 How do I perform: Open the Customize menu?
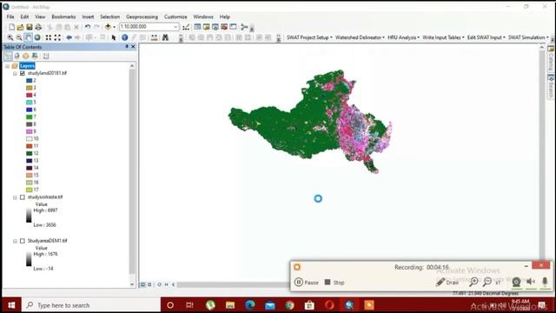pyautogui.click(x=175, y=17)
